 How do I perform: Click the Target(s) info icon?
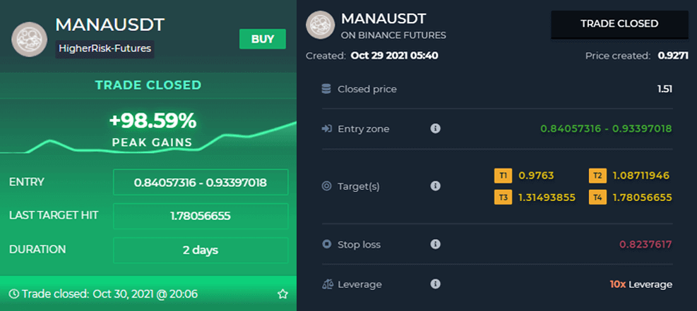point(436,186)
